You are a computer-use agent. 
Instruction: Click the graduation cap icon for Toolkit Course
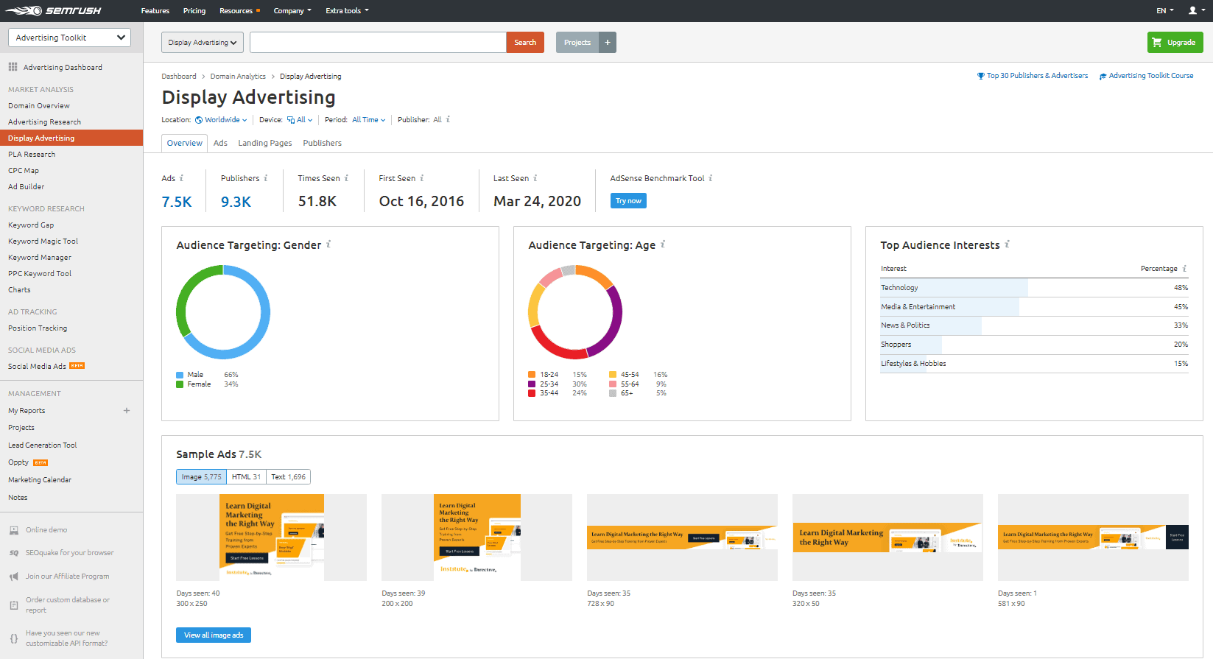click(1103, 76)
